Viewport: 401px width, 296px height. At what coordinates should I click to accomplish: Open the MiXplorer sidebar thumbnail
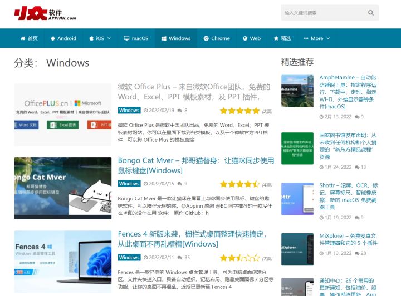click(x=297, y=249)
